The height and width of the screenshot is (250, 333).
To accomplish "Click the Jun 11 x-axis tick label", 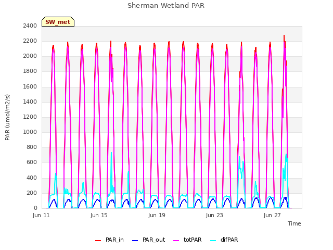I will [41, 215].
